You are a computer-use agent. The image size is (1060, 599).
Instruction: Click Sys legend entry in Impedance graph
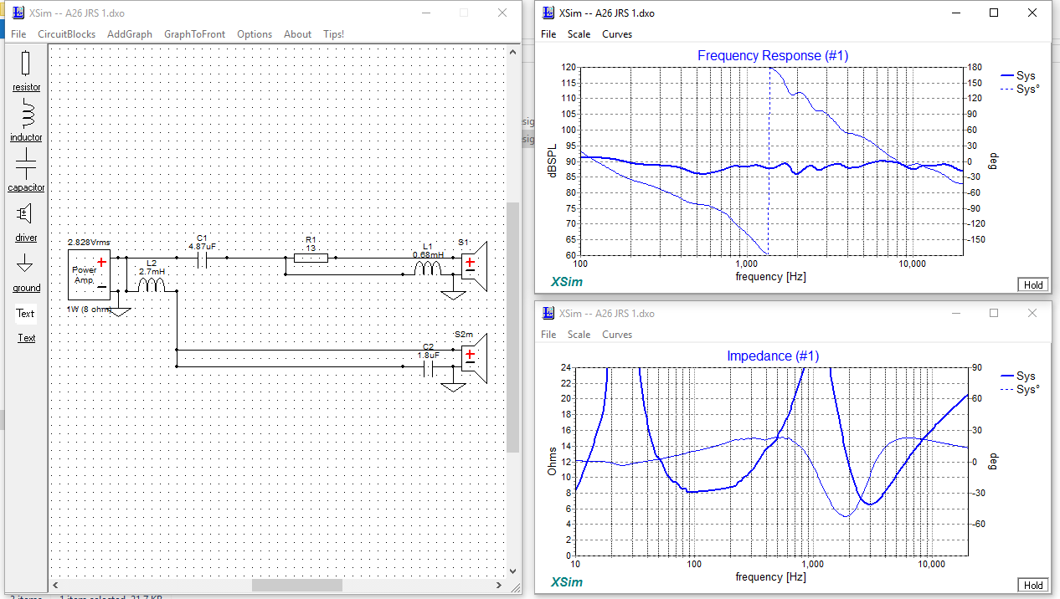click(1018, 376)
